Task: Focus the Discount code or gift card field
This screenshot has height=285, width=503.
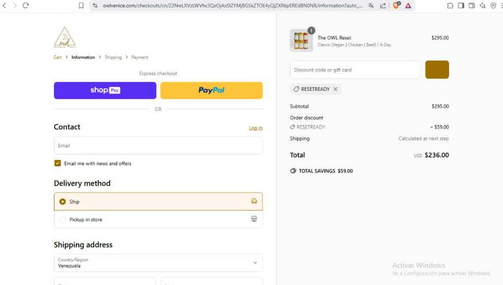Action: click(355, 70)
